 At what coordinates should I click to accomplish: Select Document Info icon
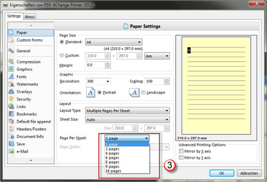point(11,136)
